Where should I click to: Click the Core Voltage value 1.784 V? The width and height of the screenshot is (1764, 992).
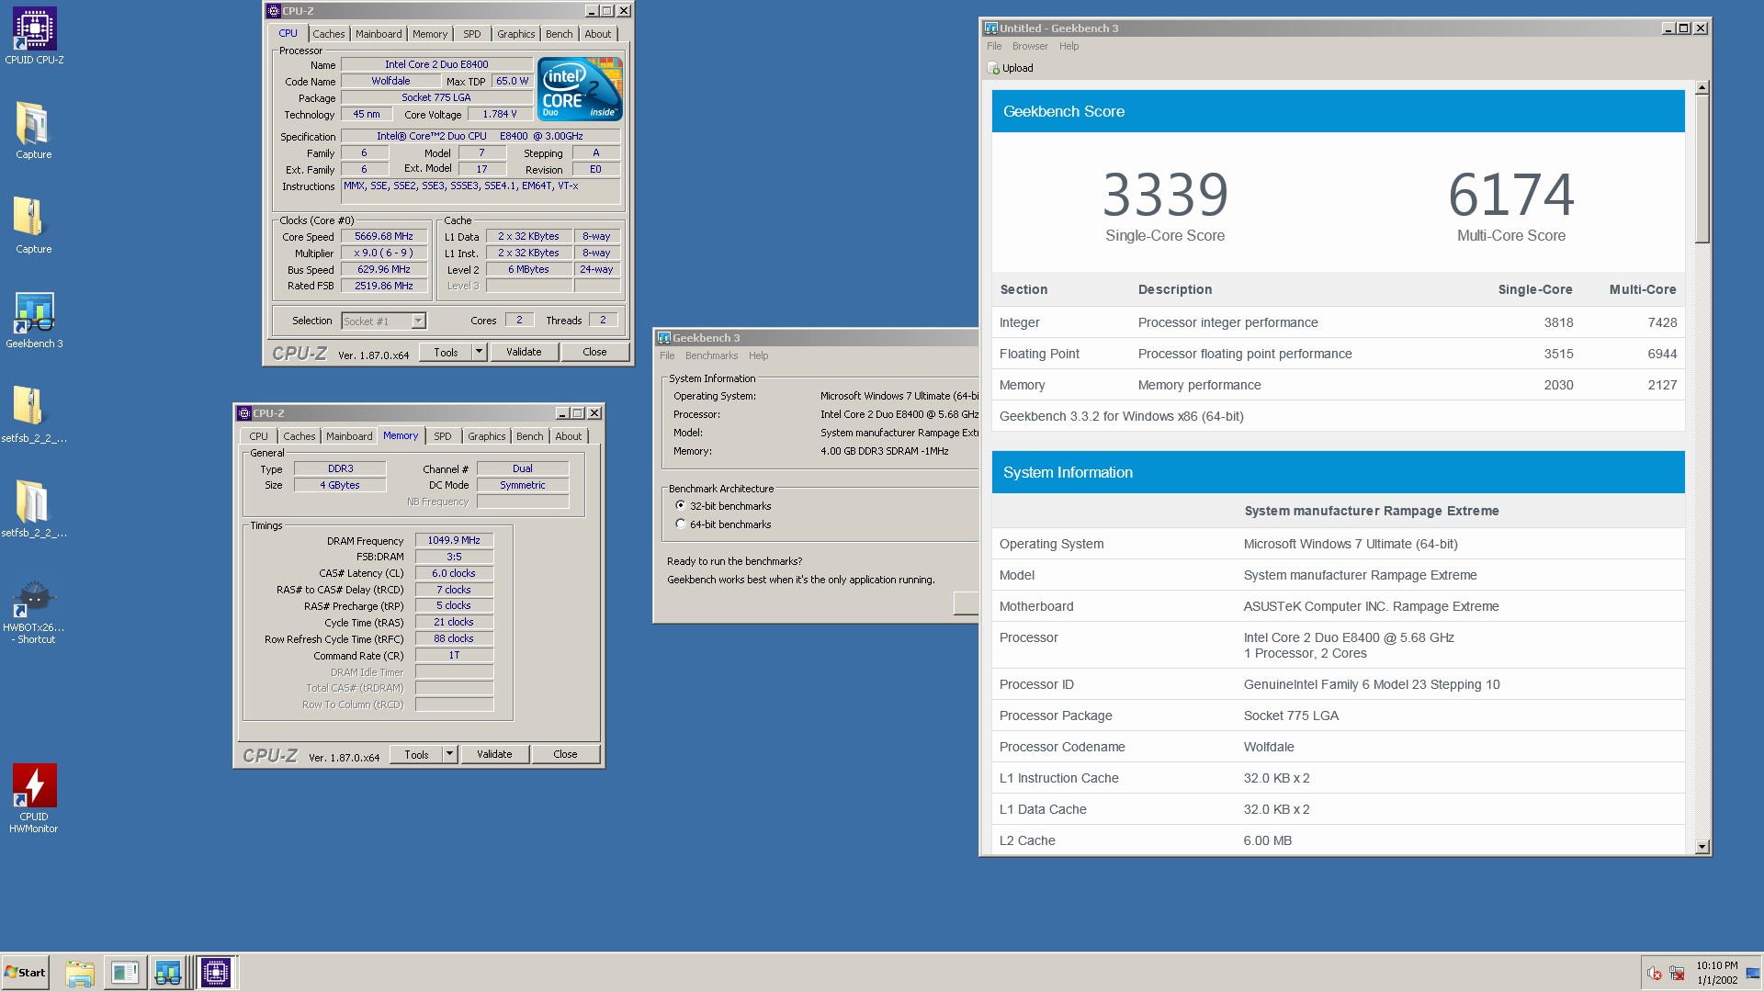(499, 114)
